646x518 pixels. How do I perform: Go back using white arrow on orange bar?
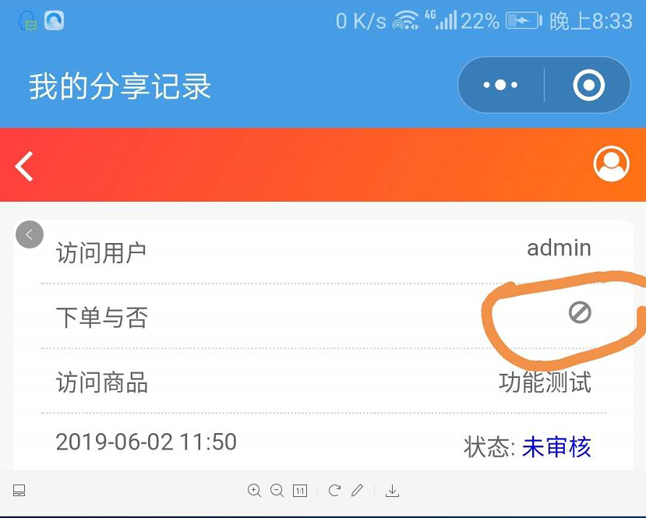[24, 166]
